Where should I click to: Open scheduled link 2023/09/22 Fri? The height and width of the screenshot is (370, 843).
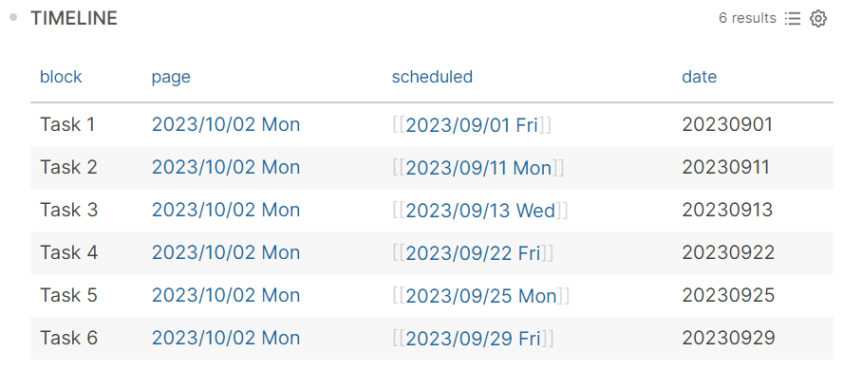[x=473, y=253]
